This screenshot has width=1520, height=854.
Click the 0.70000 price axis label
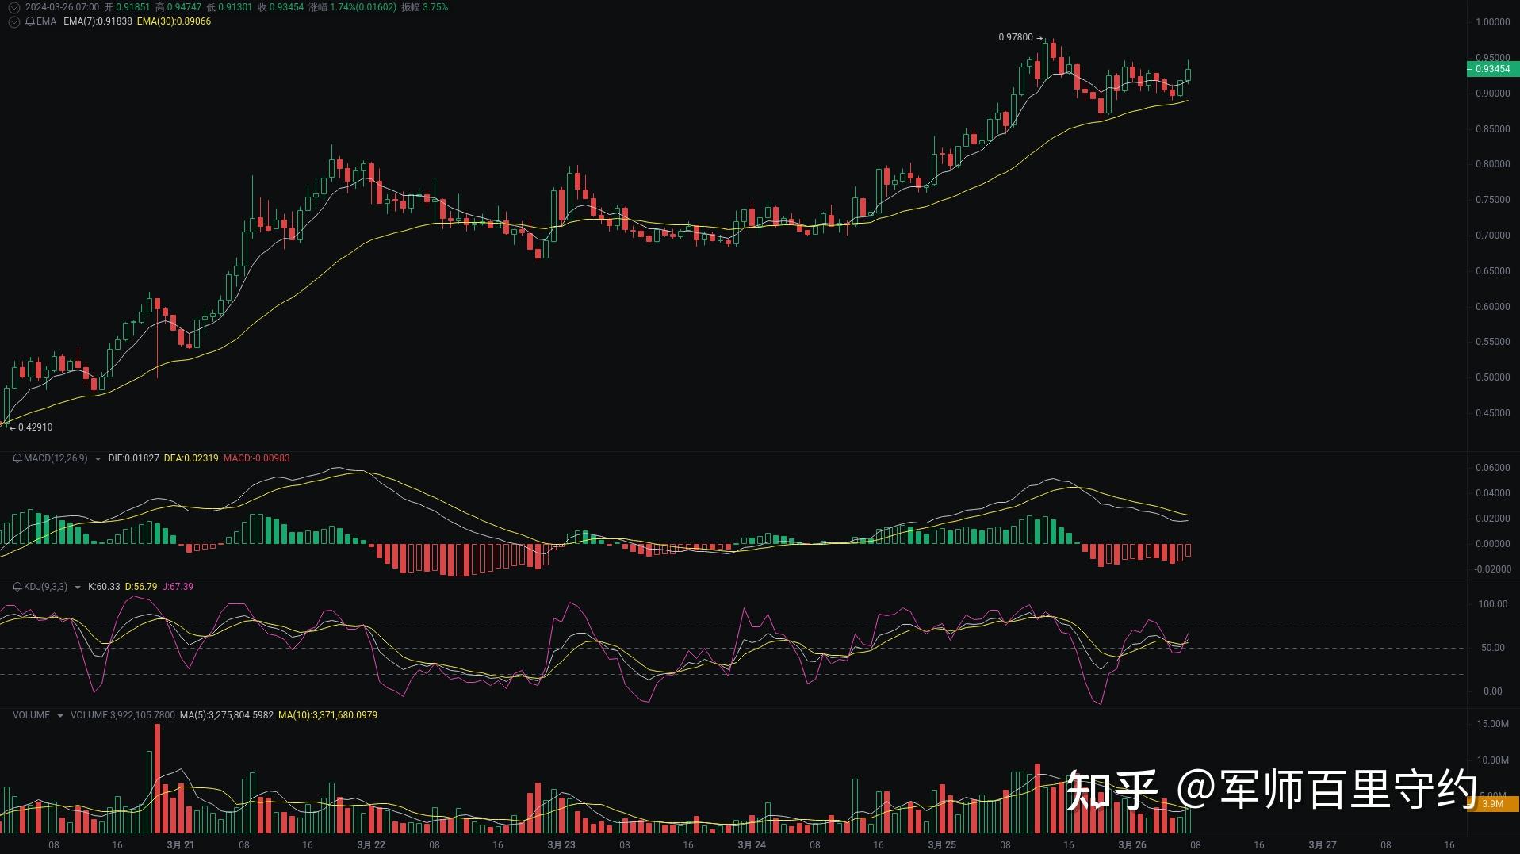point(1492,236)
